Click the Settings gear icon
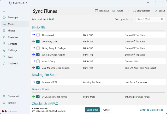Viewport: 167px width, 114px height. pyautogui.click(x=4, y=103)
